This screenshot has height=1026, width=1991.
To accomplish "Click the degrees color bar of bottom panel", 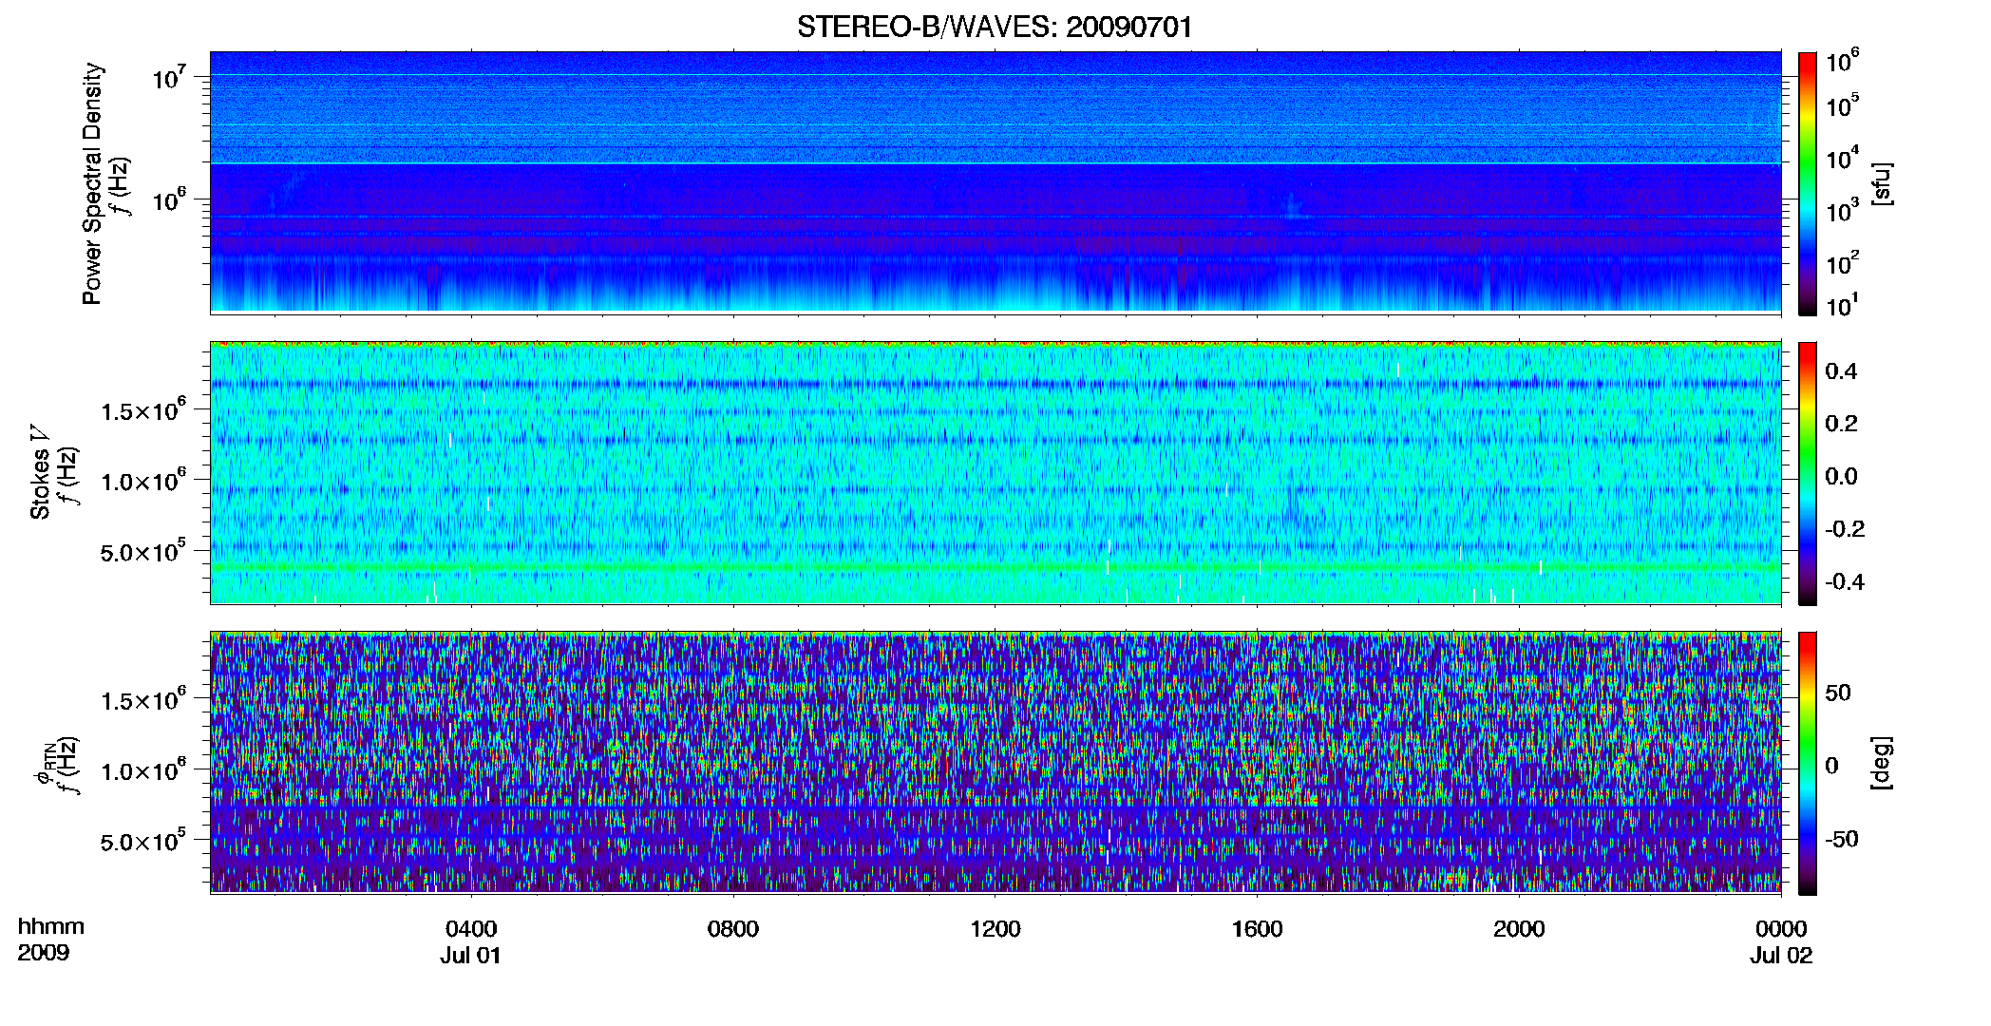I will 1808,763.
